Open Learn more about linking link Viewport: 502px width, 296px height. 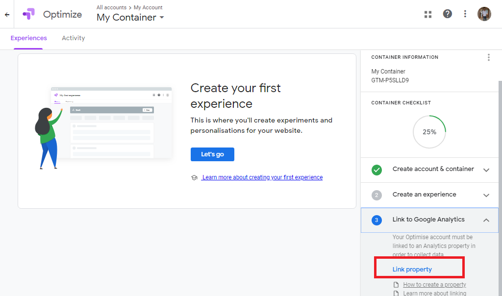click(434, 293)
